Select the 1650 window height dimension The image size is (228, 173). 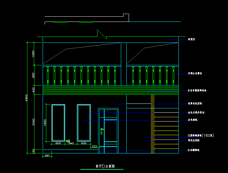(x=45, y=123)
